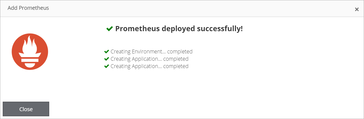This screenshot has width=364, height=119.
Task: Select Creating Environment… completed status text
Action: [151, 52]
